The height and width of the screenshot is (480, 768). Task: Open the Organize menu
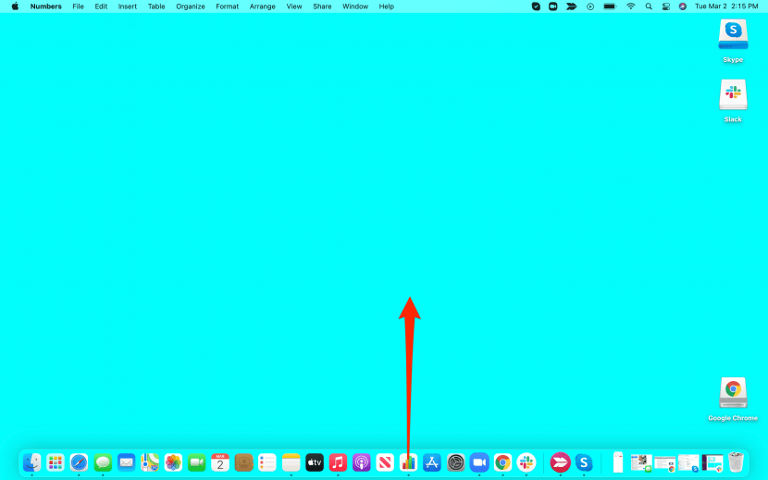pyautogui.click(x=191, y=6)
